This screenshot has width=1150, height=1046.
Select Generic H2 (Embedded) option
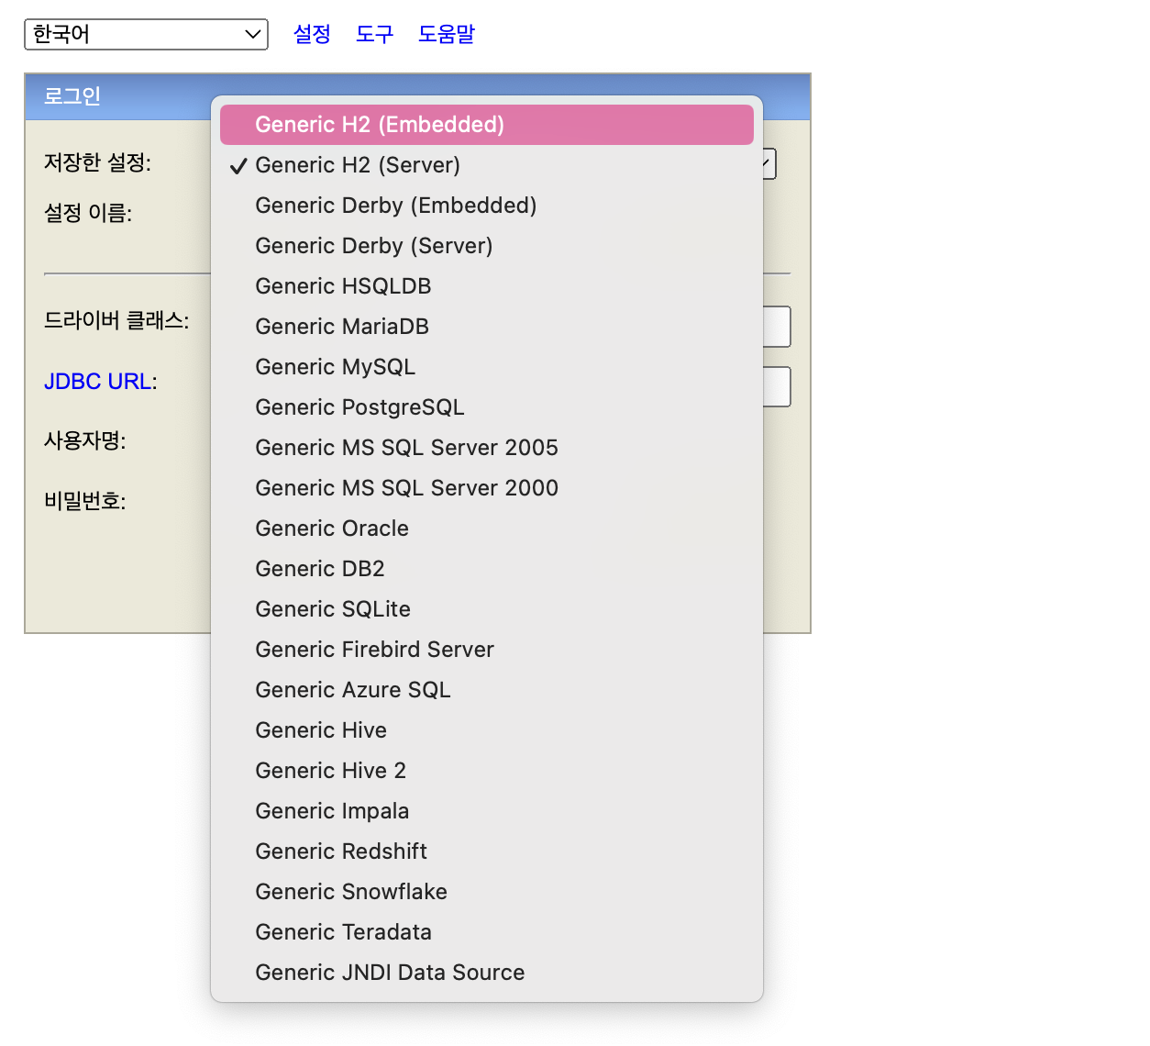click(487, 125)
